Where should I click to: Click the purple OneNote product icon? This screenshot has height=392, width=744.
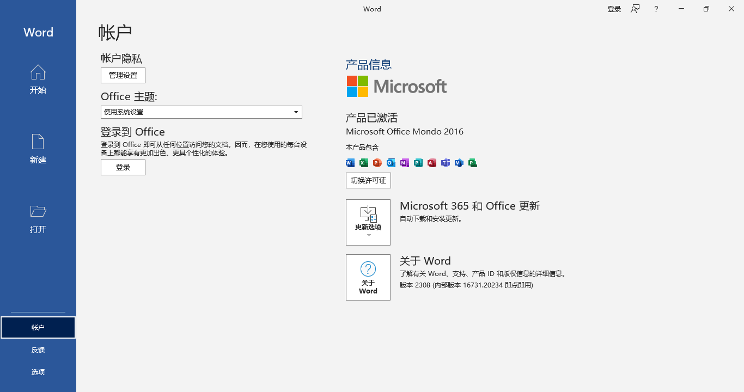point(405,163)
